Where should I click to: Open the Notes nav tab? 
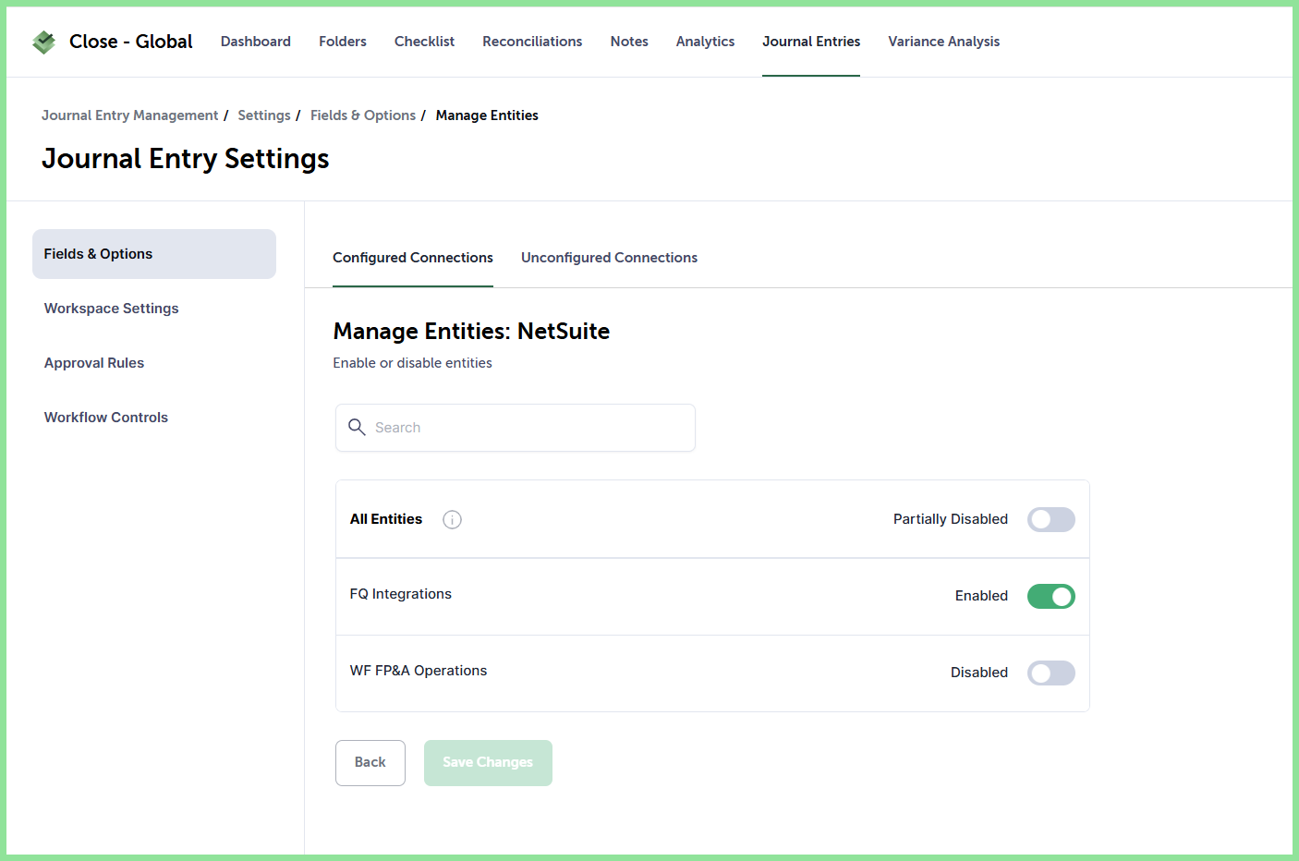[629, 42]
